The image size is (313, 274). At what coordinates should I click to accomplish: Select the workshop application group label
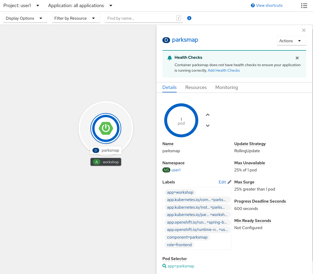pyautogui.click(x=106, y=162)
